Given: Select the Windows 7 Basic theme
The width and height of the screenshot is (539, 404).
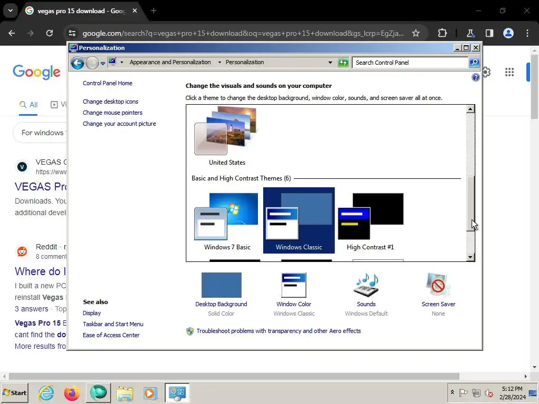Looking at the screenshot, I should [227, 220].
